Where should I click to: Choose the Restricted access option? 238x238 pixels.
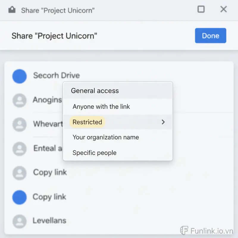click(87, 122)
